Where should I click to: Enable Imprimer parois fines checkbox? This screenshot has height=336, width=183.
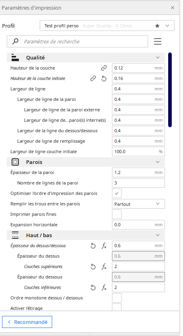[117, 214]
